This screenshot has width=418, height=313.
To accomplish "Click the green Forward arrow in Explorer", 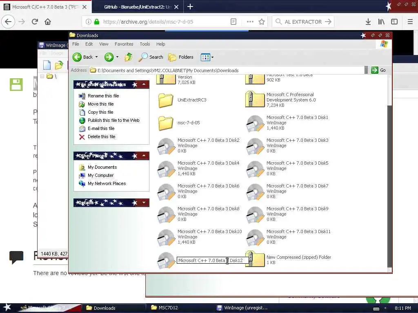I will (x=109, y=57).
